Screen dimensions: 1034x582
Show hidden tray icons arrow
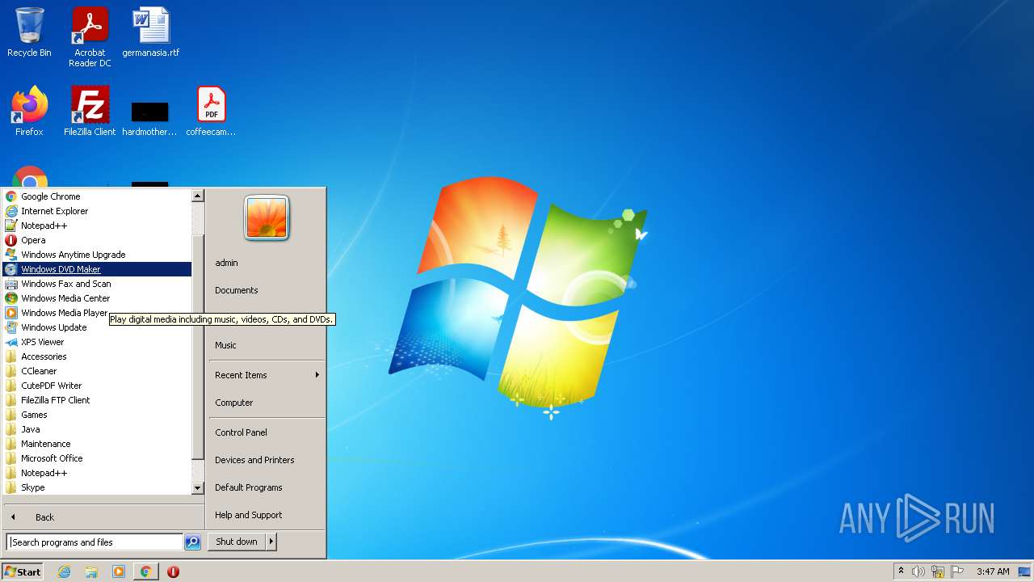[x=901, y=571]
